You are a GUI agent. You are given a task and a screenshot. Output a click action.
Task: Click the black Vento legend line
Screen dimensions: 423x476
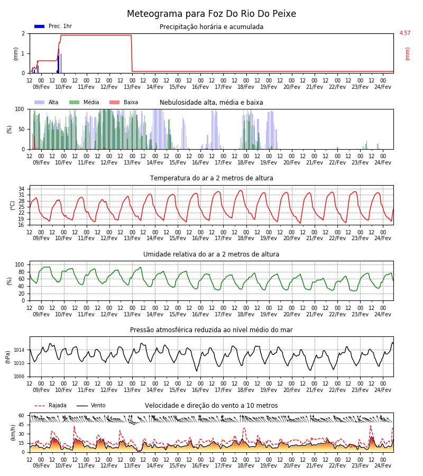[x=82, y=406]
